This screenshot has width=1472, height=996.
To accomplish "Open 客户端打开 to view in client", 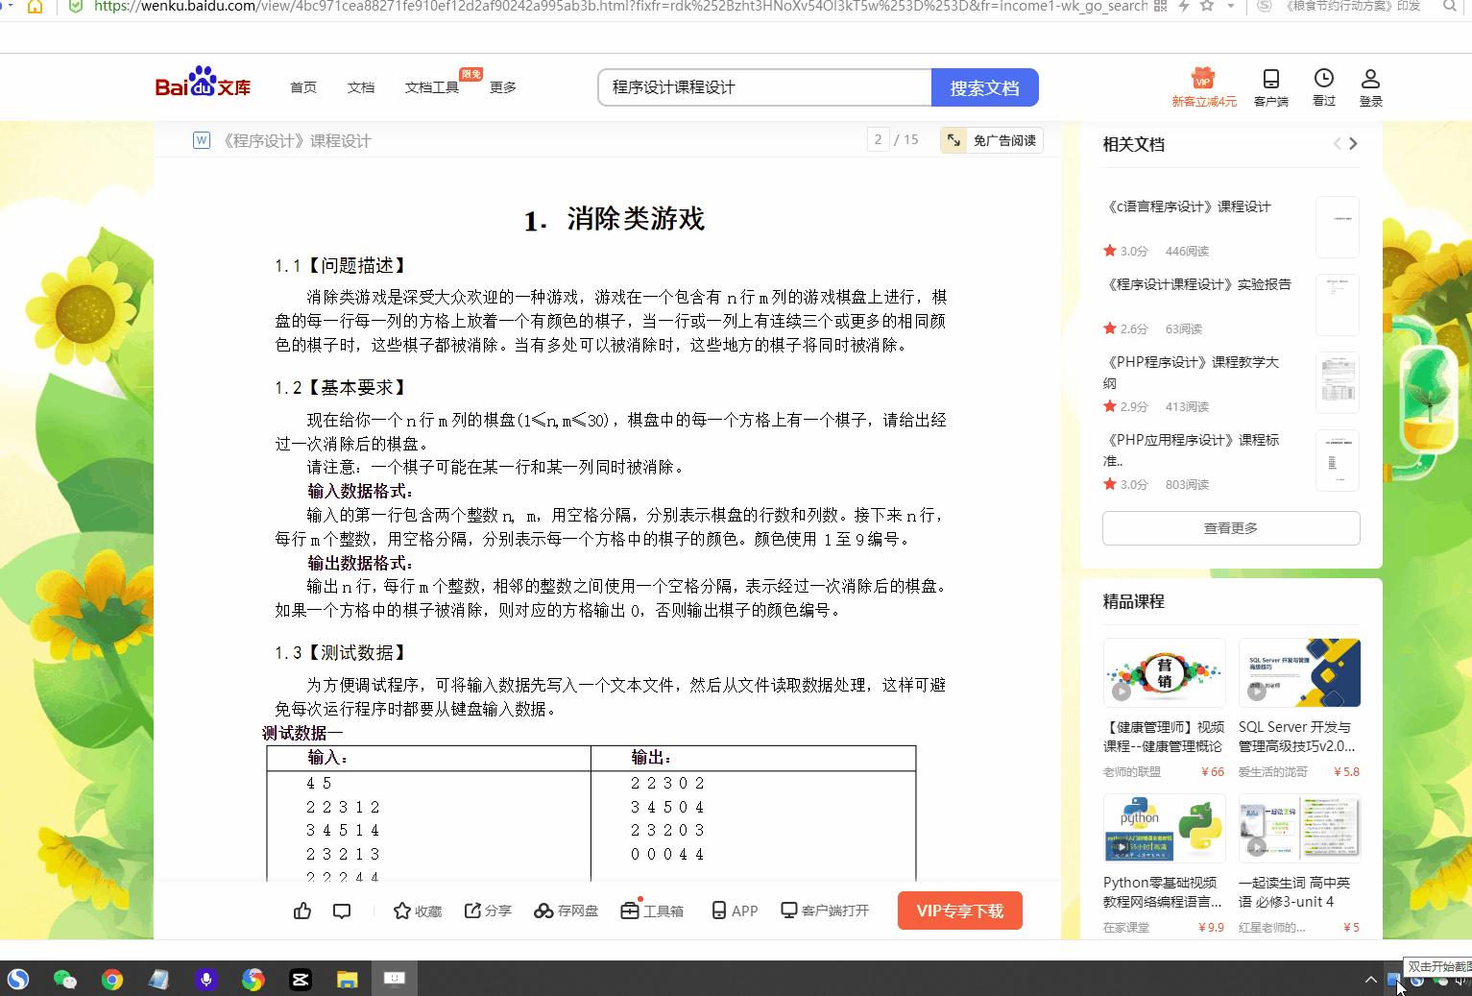I will (x=823, y=910).
